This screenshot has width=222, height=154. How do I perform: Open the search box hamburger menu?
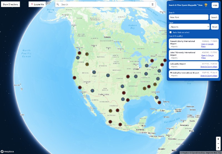coord(152,4)
